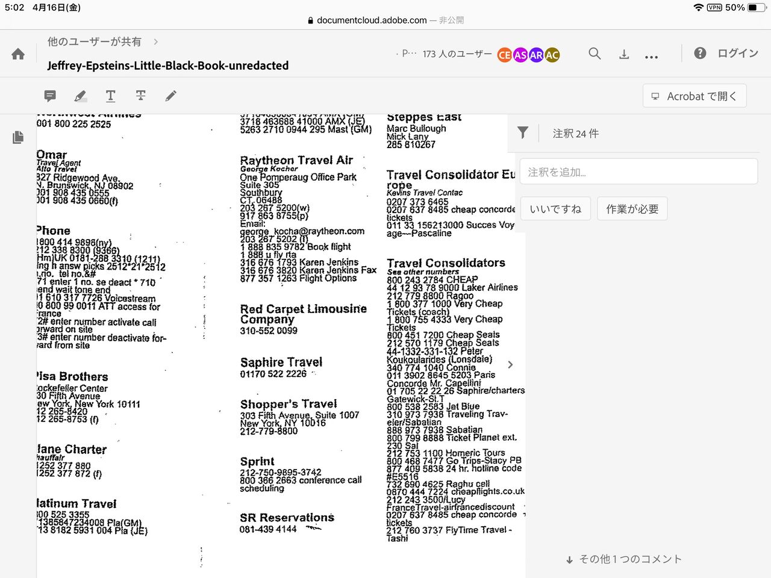The height and width of the screenshot is (578, 771).
Task: Tap the battery indicator
Action: pyautogui.click(x=756, y=8)
